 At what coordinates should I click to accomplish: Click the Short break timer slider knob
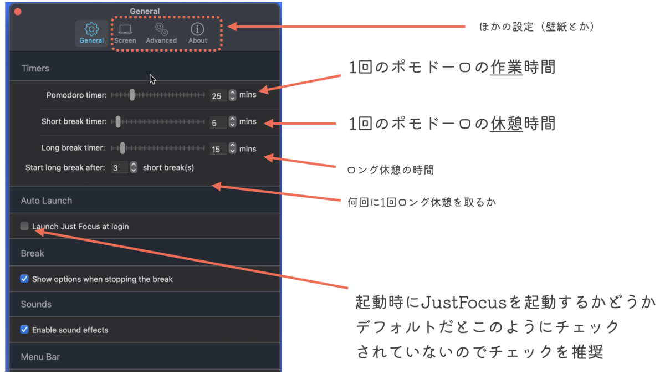pyautogui.click(x=117, y=121)
